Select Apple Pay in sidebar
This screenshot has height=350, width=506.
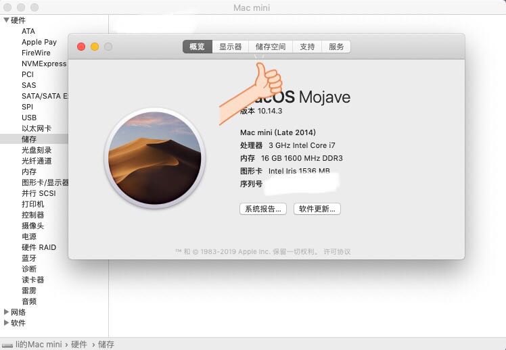[x=39, y=42]
